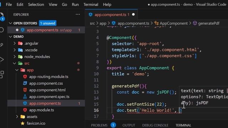Click the Problems count badge 1
This screenshot has height=128, width=228.
(x=113, y=125)
